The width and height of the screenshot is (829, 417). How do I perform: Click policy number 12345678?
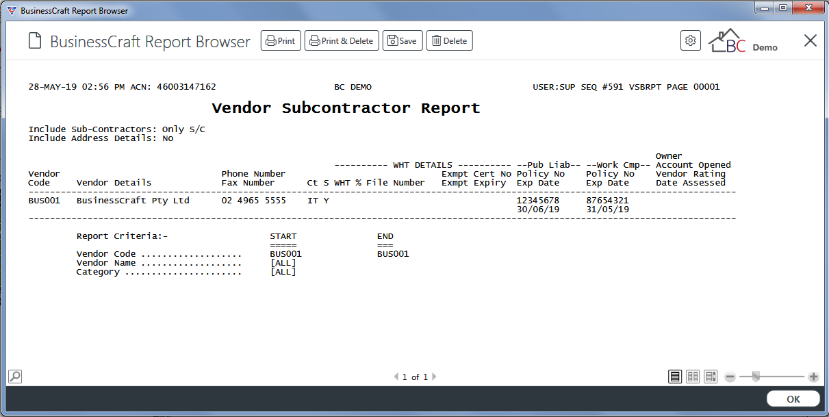[x=538, y=201]
